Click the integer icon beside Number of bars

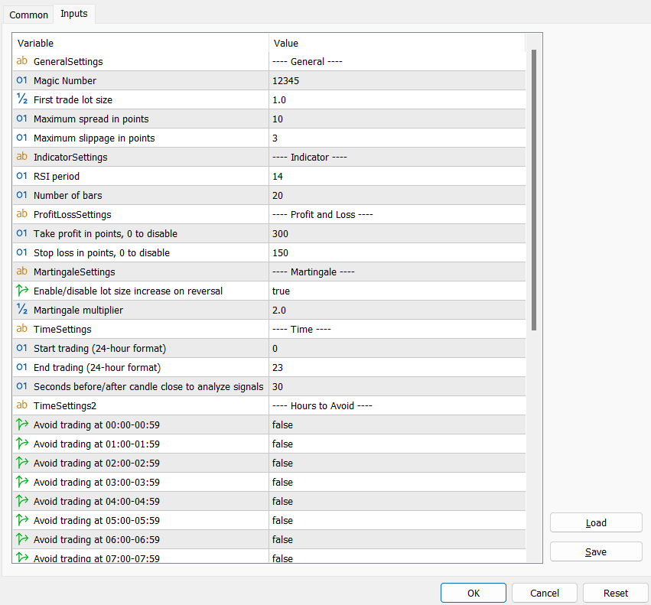(22, 195)
